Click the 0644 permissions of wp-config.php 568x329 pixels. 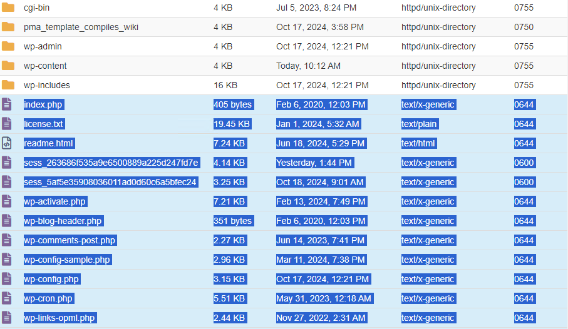tap(524, 279)
